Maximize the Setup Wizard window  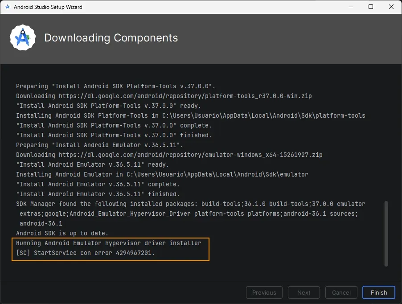(371, 7)
